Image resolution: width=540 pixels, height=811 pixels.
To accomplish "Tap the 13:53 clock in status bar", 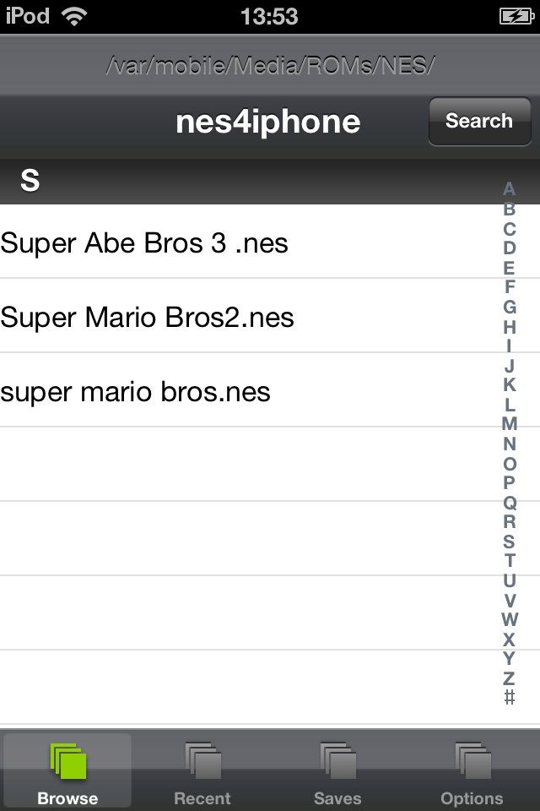I will coord(269,16).
